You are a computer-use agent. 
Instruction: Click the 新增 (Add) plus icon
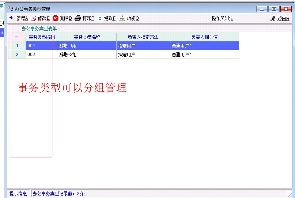(x=11, y=18)
